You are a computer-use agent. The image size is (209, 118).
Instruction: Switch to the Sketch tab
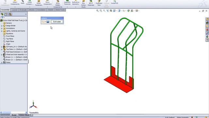tap(51, 10)
